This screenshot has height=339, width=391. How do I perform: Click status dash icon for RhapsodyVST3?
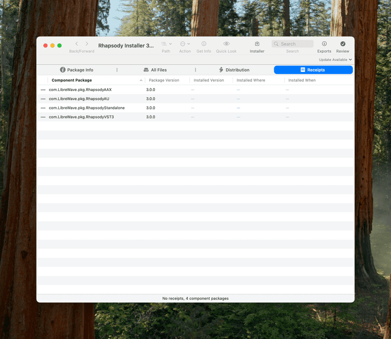[43, 117]
